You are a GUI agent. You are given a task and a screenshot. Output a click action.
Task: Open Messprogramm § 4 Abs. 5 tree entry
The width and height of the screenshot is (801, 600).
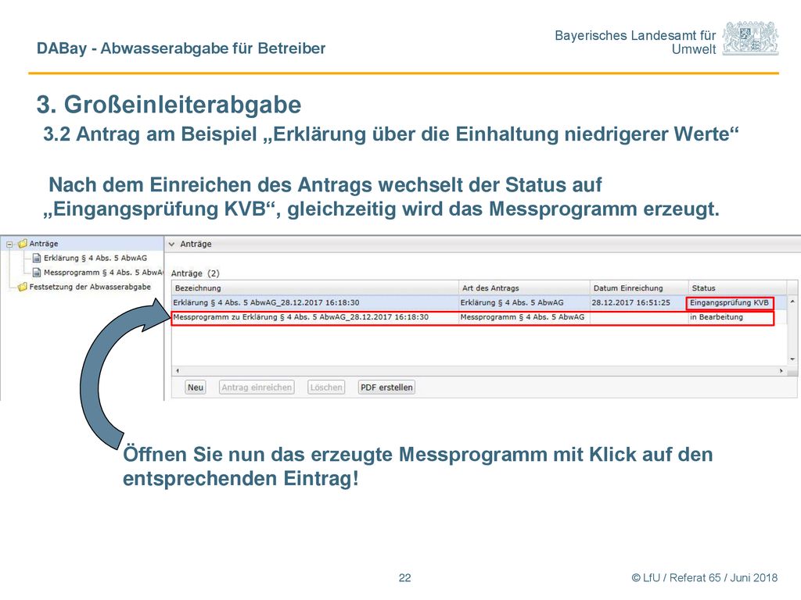click(x=103, y=273)
